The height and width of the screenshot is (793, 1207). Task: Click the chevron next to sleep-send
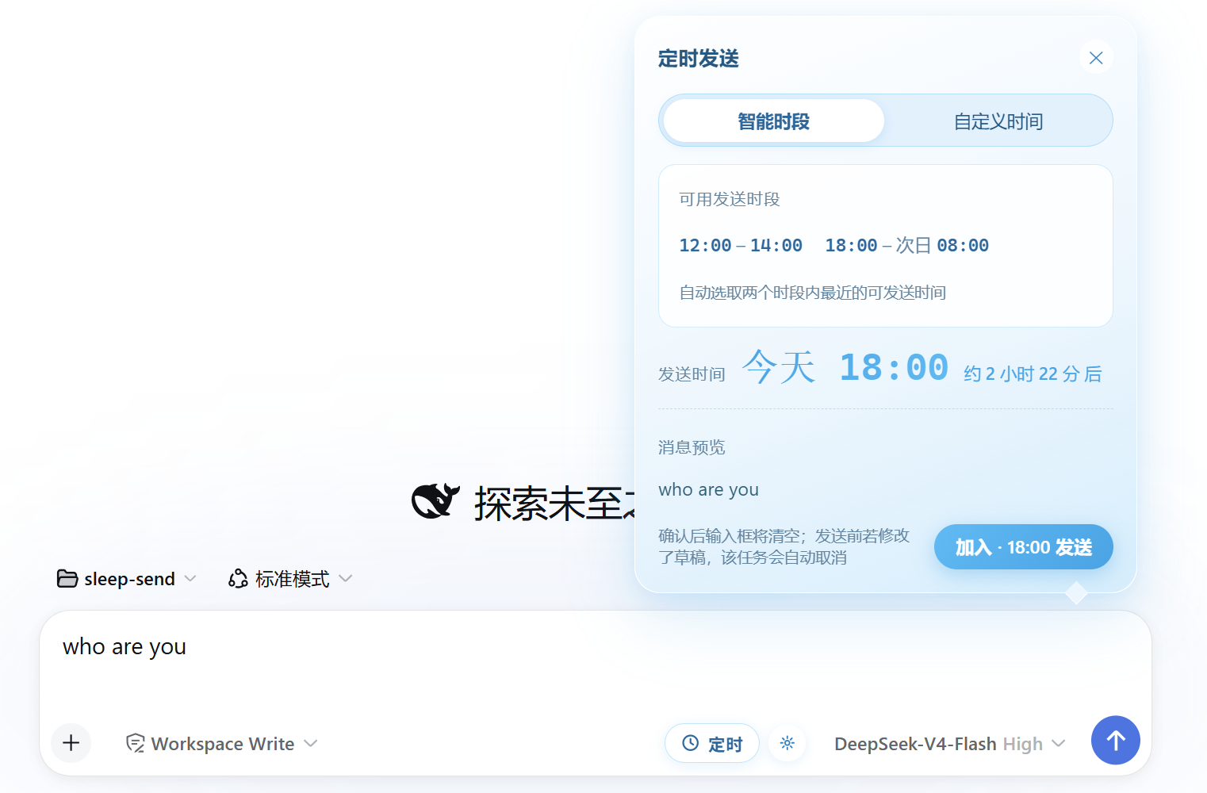point(190,579)
